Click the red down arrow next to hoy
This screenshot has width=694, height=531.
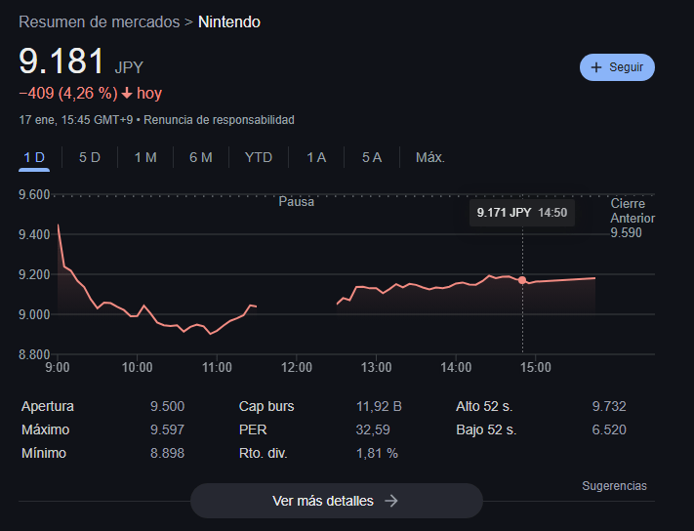coord(127,94)
